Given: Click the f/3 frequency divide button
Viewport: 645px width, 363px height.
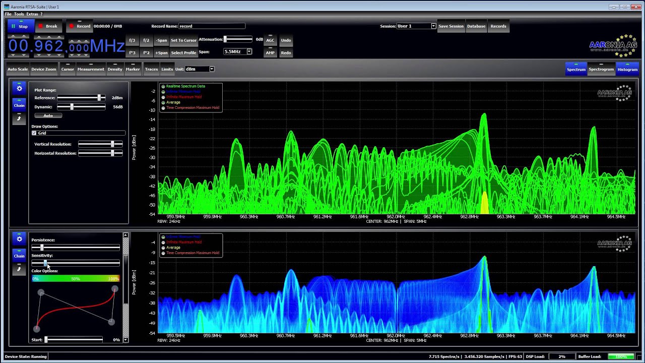Looking at the screenshot, I should [132, 40].
